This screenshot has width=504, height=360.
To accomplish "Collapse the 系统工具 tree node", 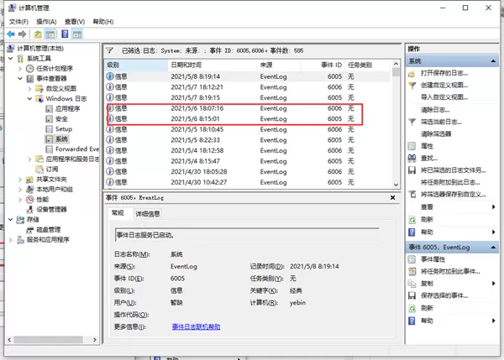I will pos(11,59).
